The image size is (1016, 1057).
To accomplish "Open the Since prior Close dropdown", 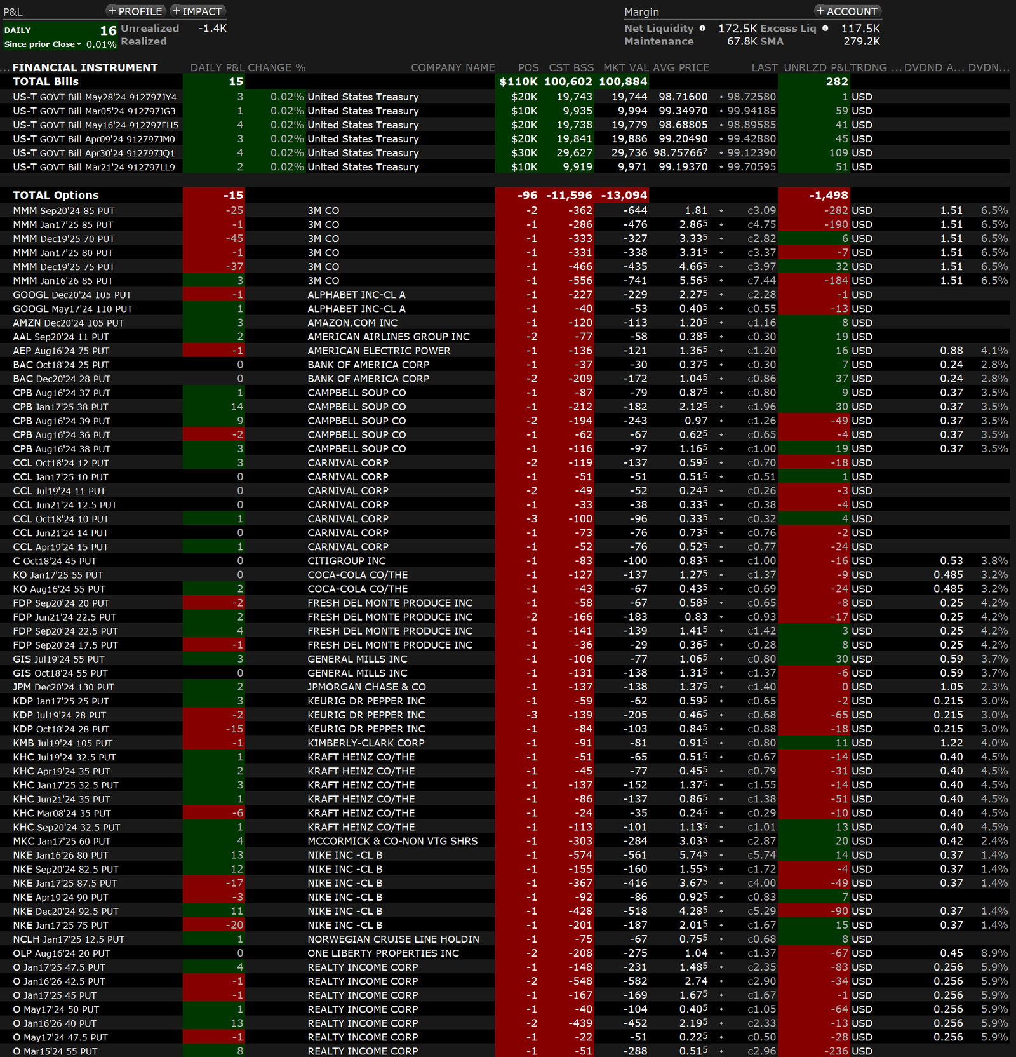I will [x=43, y=44].
